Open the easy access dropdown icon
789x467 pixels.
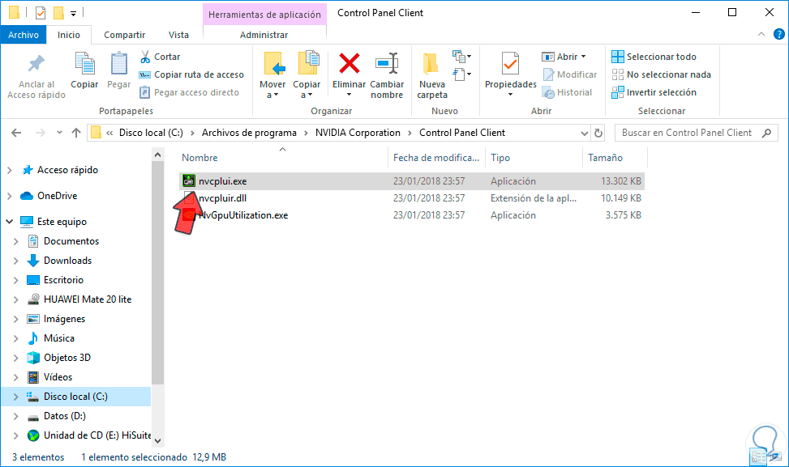pos(461,74)
